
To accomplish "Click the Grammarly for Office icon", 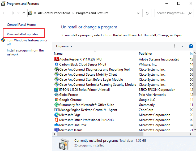I will [x=56, y=105].
